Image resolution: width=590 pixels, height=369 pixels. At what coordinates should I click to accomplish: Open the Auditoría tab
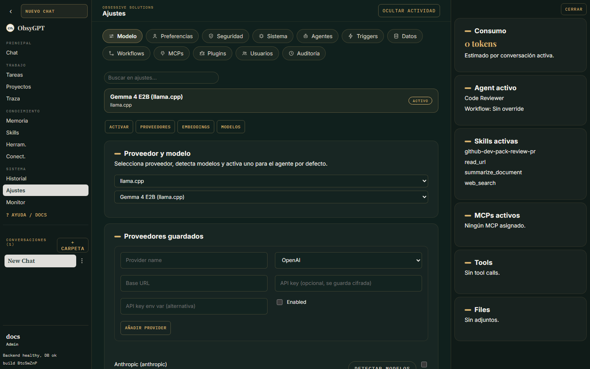[304, 53]
